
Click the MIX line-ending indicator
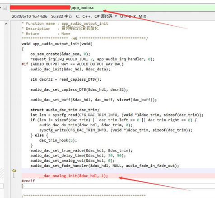pyautogui.click(x=142, y=16)
